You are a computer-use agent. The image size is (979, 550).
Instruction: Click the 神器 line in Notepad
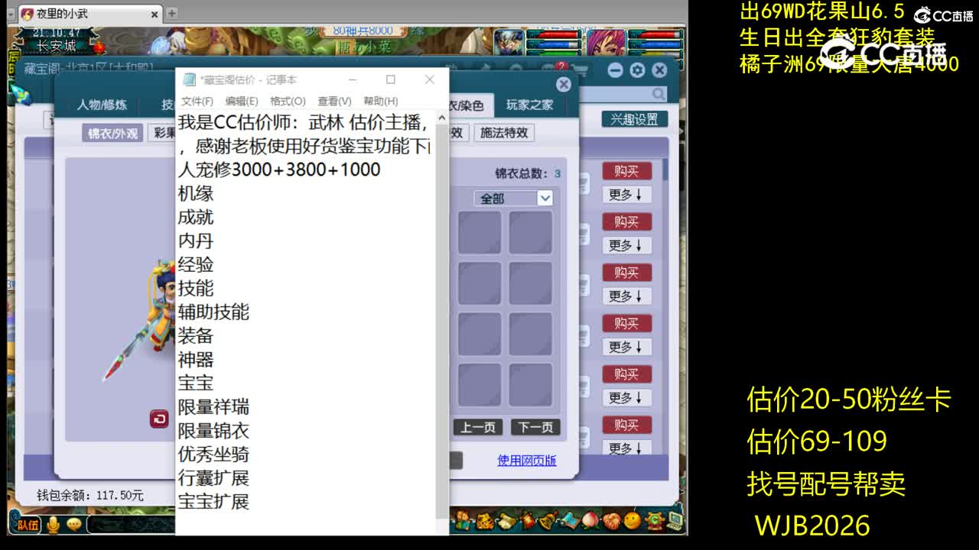point(196,359)
